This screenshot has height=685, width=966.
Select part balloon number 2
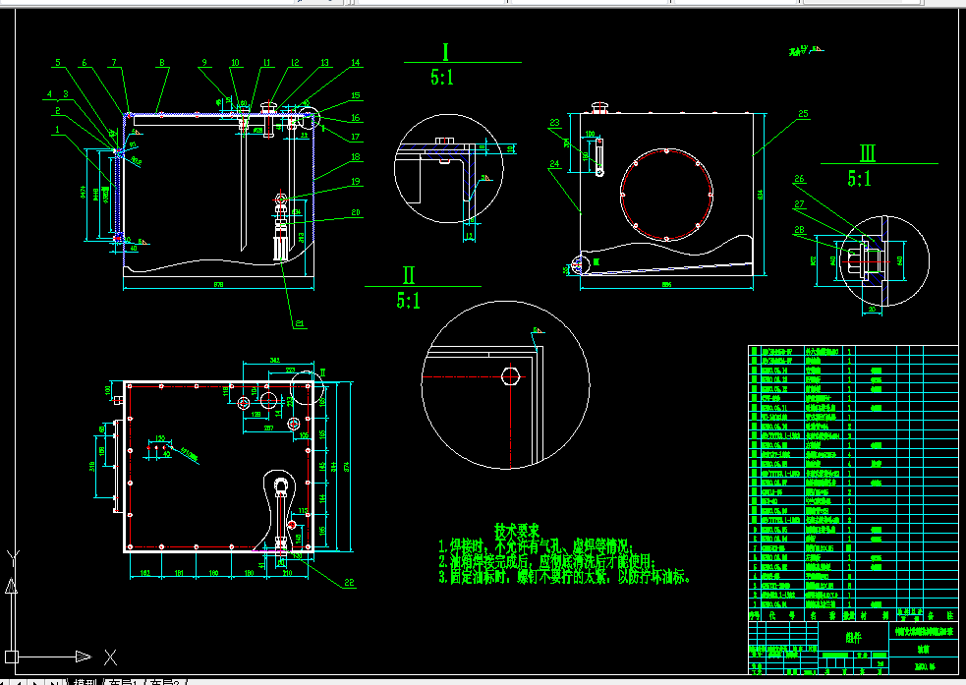coord(58,111)
